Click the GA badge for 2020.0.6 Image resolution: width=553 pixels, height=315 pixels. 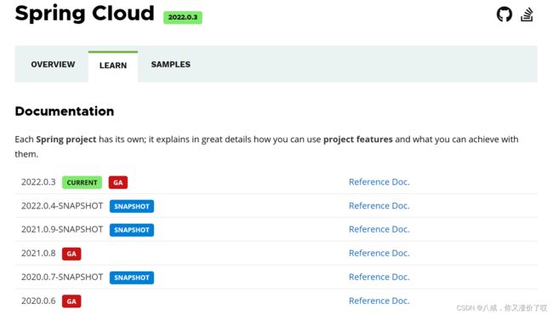(71, 301)
